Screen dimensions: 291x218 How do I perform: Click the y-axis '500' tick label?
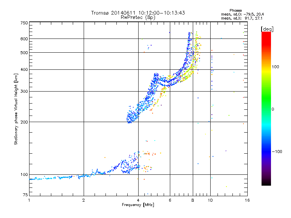pos(24,53)
